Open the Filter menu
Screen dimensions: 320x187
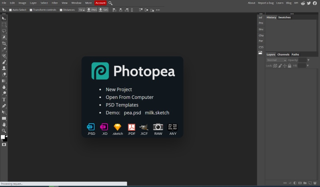(x=55, y=3)
